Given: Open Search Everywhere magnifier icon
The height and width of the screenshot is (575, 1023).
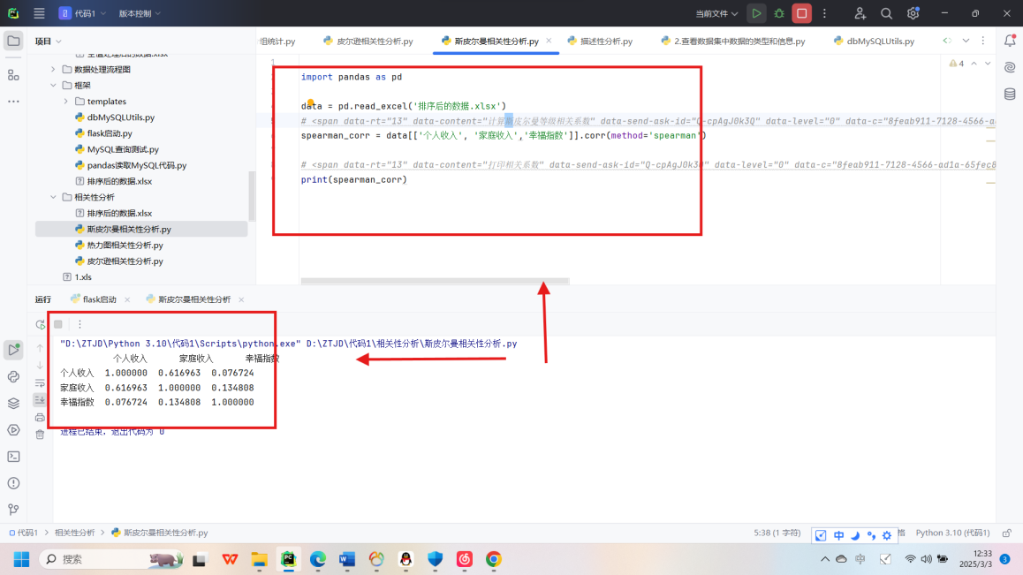Looking at the screenshot, I should click(886, 13).
